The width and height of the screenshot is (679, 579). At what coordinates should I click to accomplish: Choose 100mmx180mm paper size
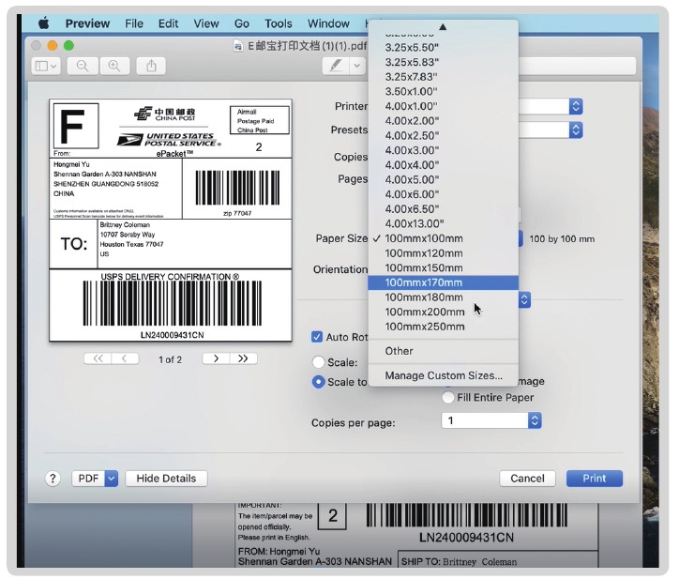[443, 297]
